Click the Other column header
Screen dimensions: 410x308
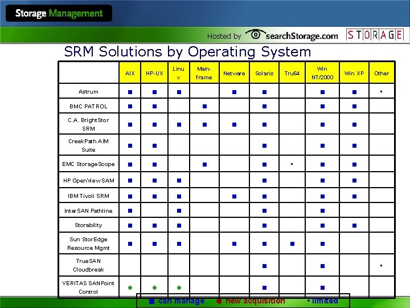coord(382,73)
